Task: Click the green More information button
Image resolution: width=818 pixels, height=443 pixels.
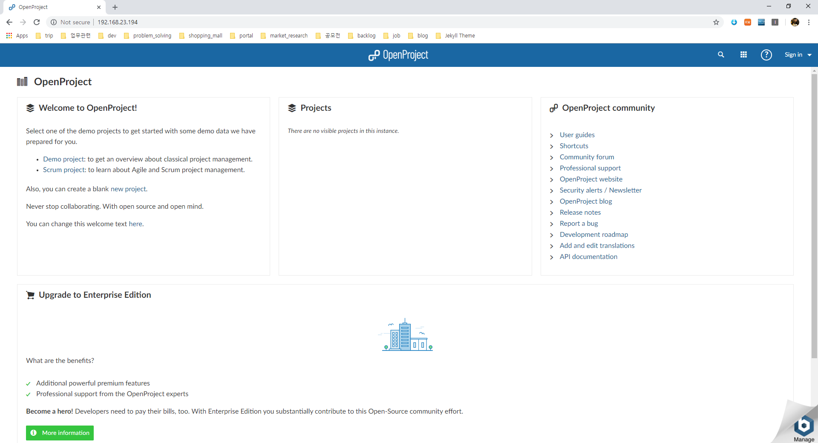Action: [60, 433]
